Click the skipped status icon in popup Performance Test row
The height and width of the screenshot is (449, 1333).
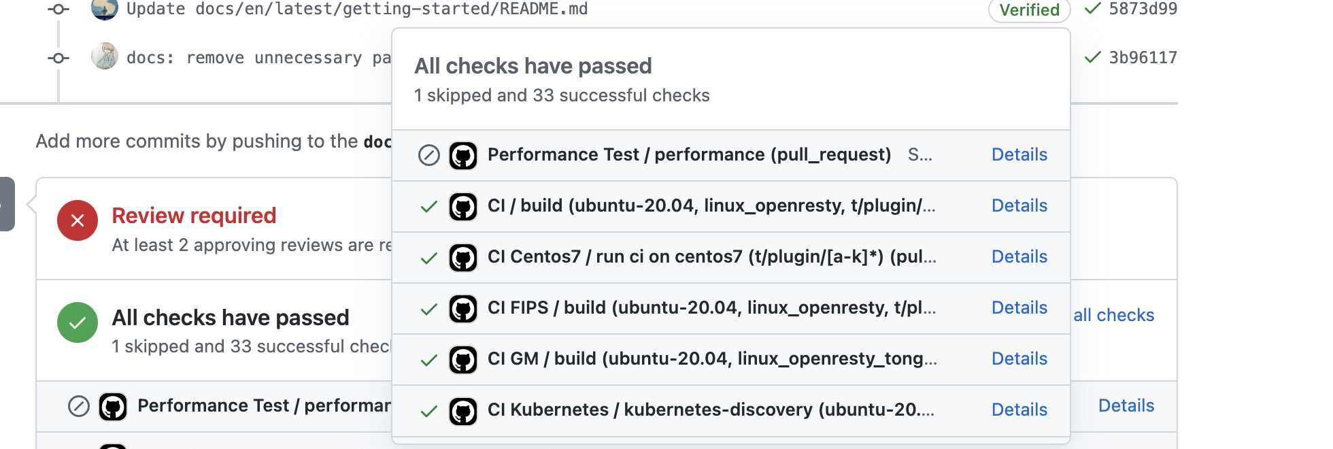click(x=428, y=156)
